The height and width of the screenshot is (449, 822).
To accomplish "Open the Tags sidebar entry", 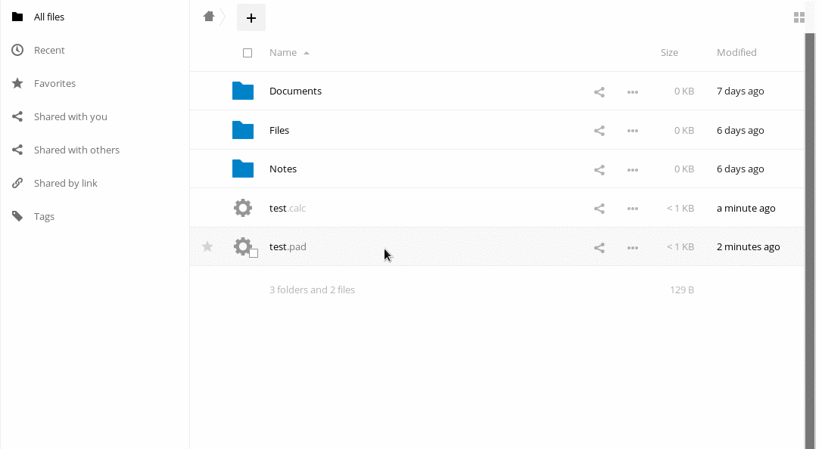I will pyautogui.click(x=44, y=216).
